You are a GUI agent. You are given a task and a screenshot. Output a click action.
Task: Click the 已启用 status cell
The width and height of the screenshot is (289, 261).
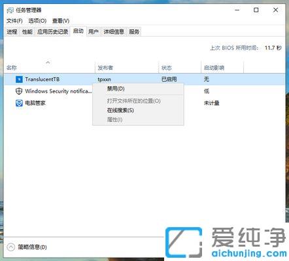pyautogui.click(x=169, y=80)
